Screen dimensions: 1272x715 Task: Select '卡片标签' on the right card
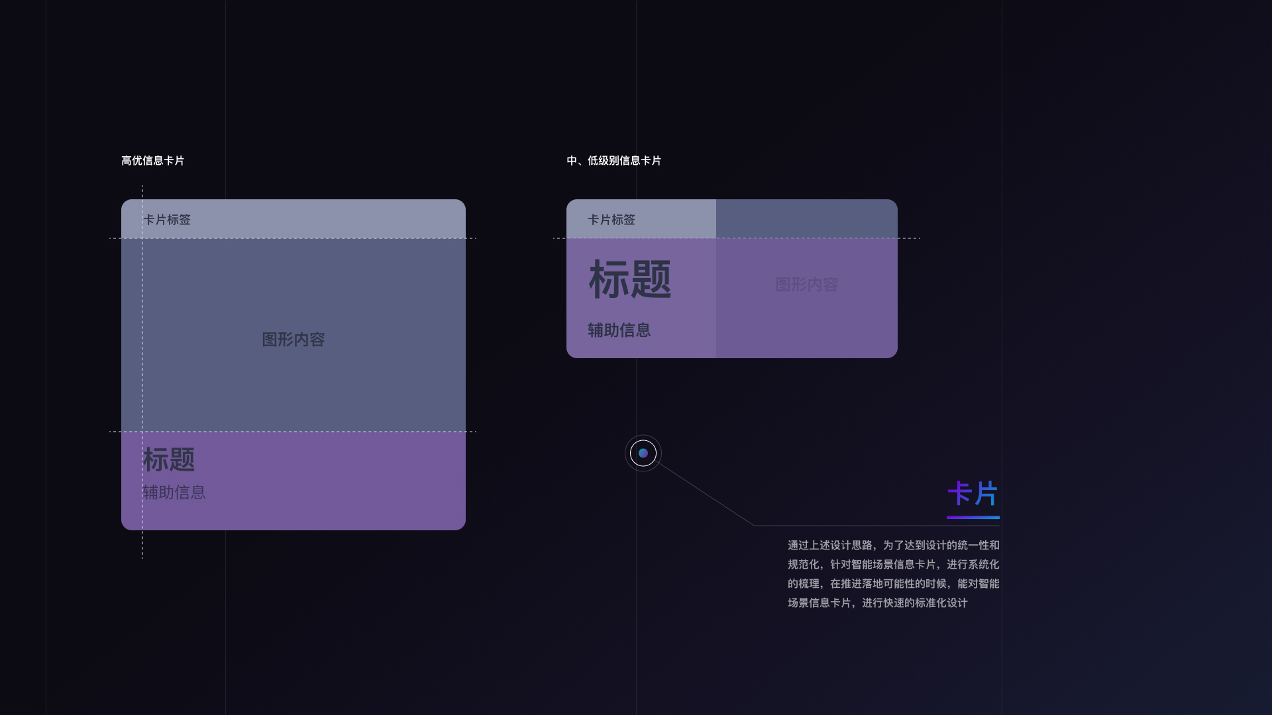pyautogui.click(x=611, y=220)
